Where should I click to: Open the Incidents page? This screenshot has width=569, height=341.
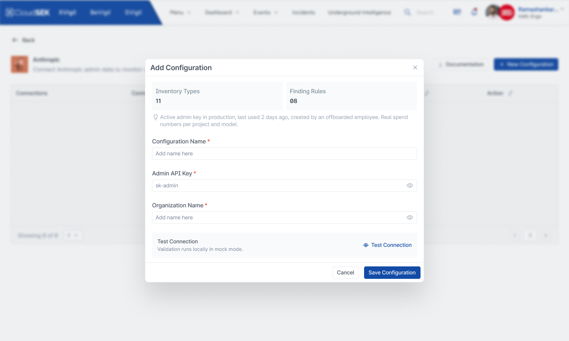coord(304,12)
